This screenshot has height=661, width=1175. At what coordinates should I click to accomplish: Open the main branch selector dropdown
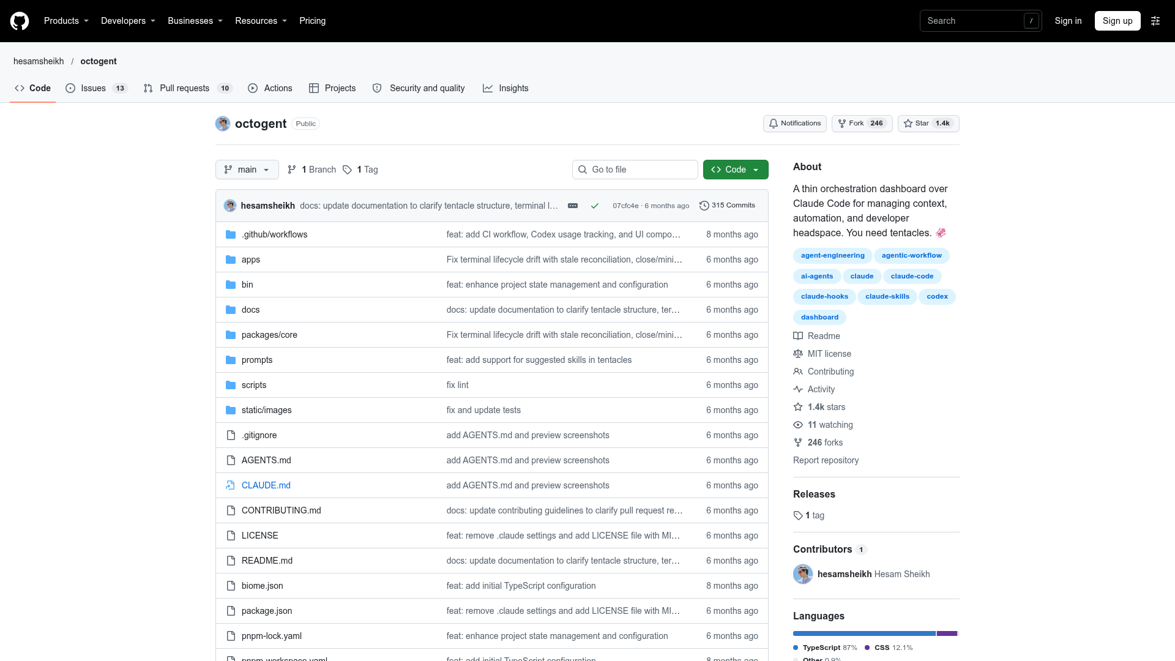pos(247,170)
